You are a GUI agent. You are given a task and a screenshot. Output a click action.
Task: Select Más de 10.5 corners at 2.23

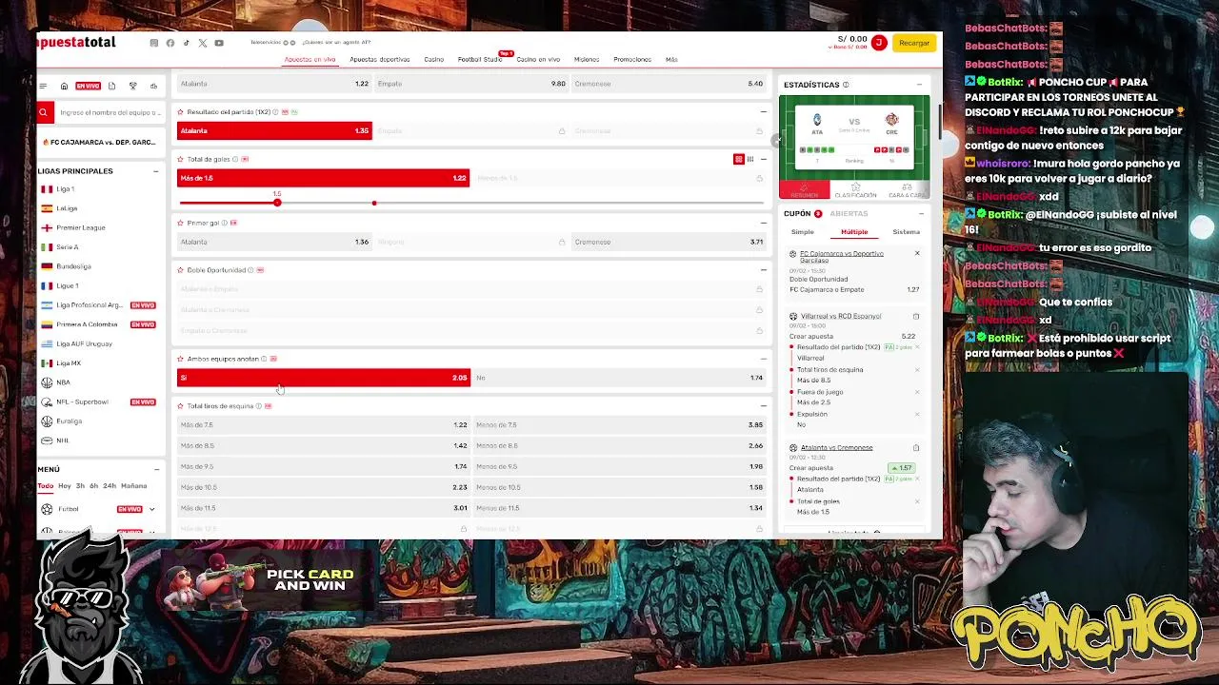(324, 487)
